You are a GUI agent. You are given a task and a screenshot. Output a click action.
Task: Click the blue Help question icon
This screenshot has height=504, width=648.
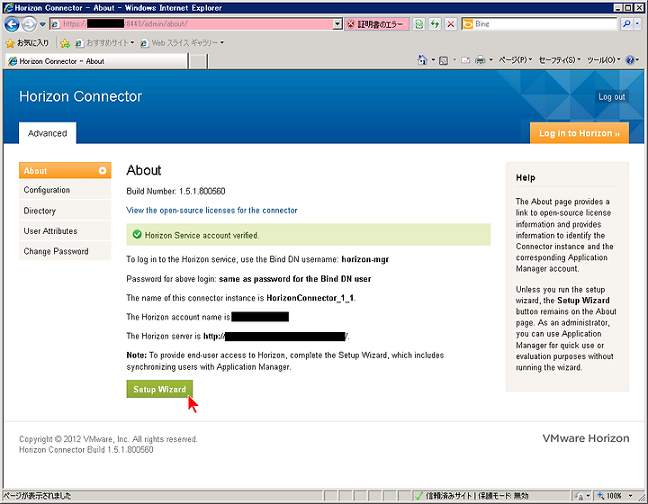click(630, 60)
